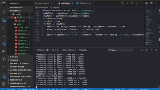This screenshot has width=160, height=90.
Task: Click the Python 3.9.9 interpreter selector
Action: tap(30, 89)
